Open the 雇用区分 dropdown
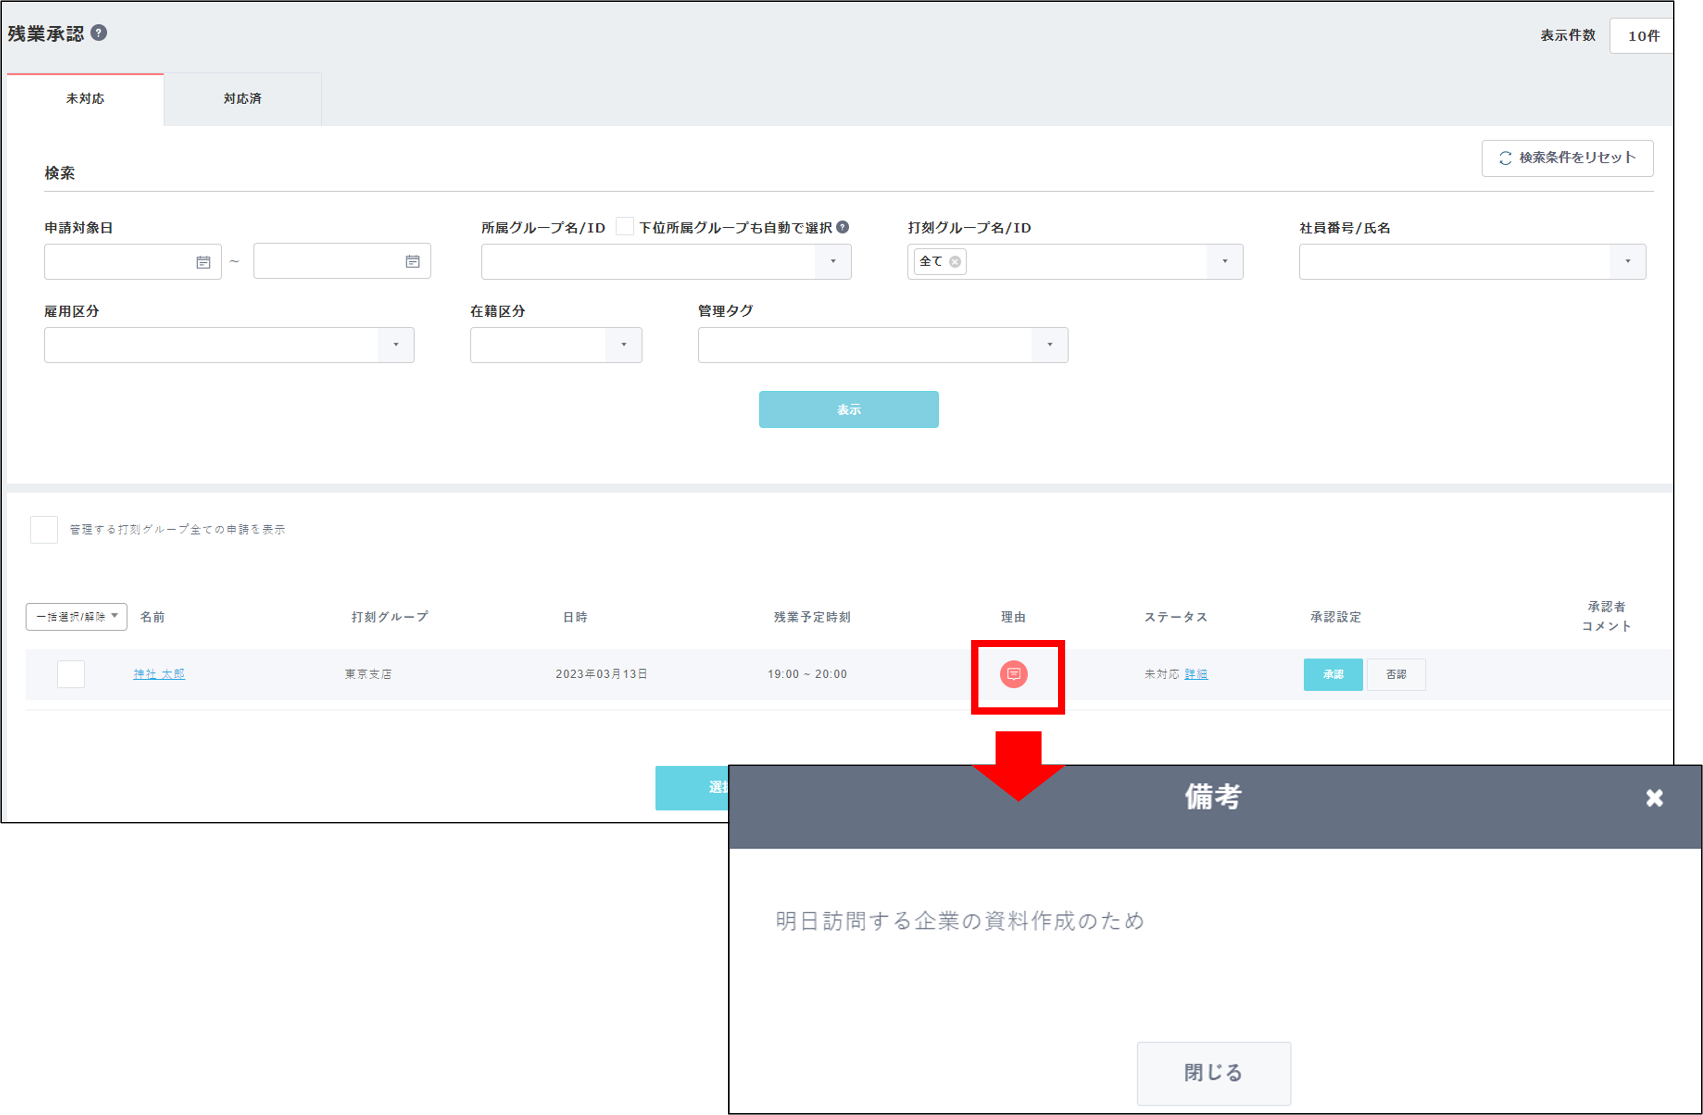The height and width of the screenshot is (1115, 1703). pyautogui.click(x=395, y=345)
